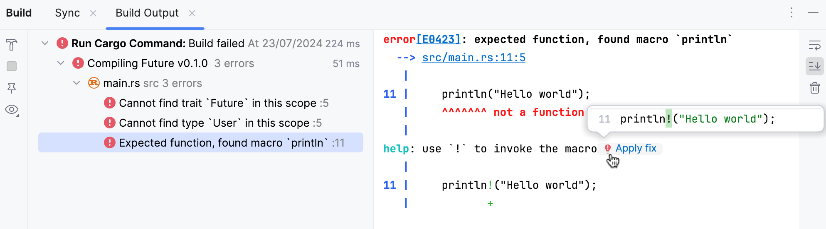Click the Apply fix button

click(x=636, y=148)
